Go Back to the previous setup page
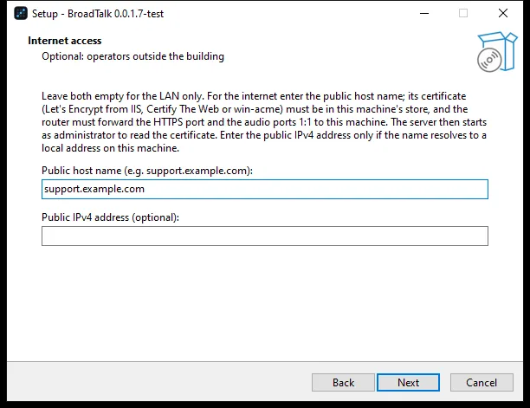This screenshot has width=530, height=408. click(343, 383)
